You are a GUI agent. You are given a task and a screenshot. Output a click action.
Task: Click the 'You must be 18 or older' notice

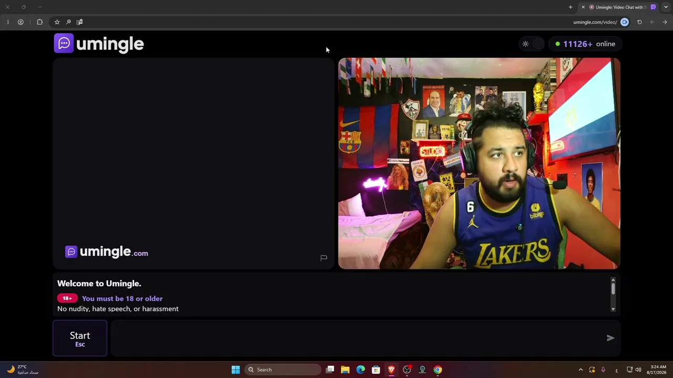click(122, 298)
